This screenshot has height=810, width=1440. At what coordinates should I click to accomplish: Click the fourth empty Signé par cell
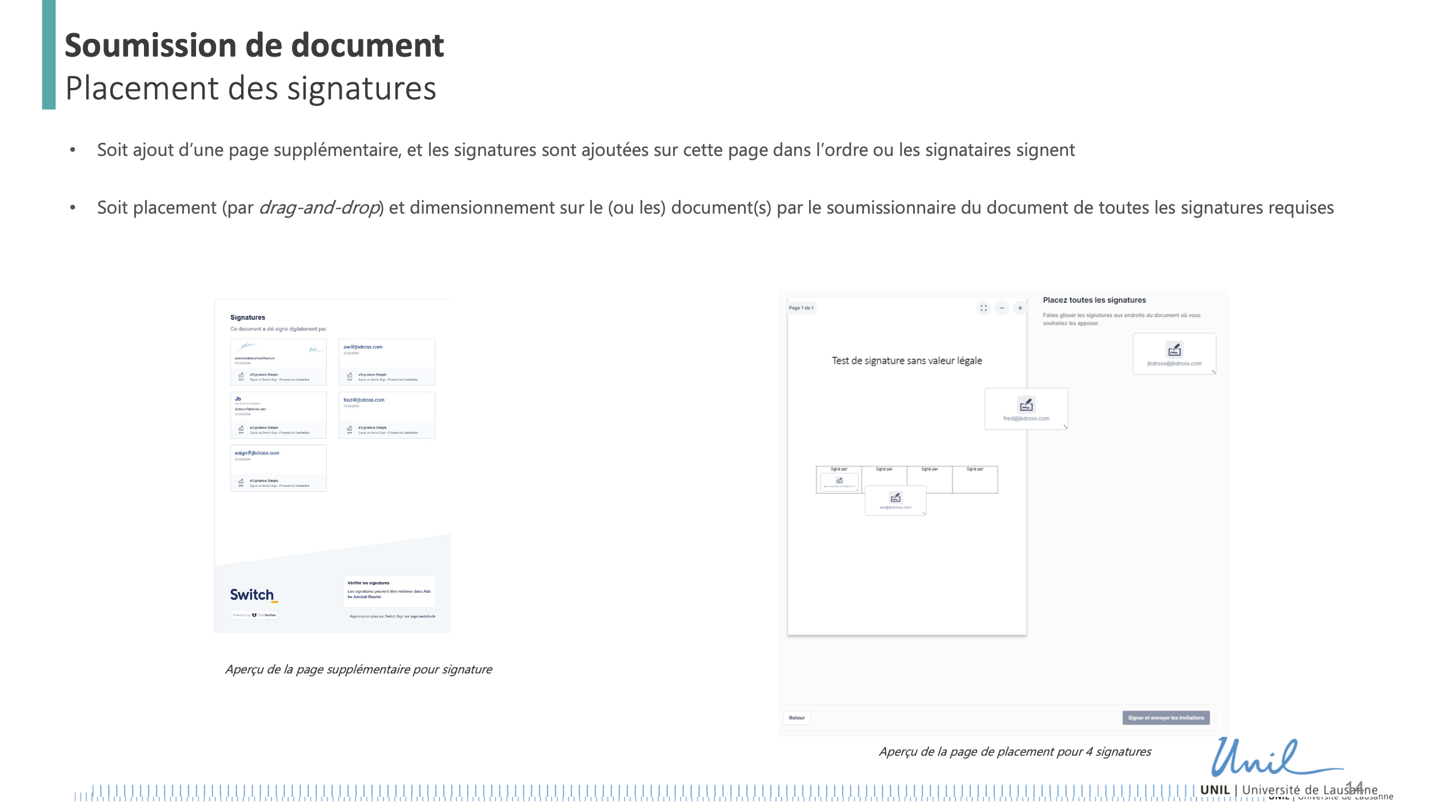pos(975,482)
